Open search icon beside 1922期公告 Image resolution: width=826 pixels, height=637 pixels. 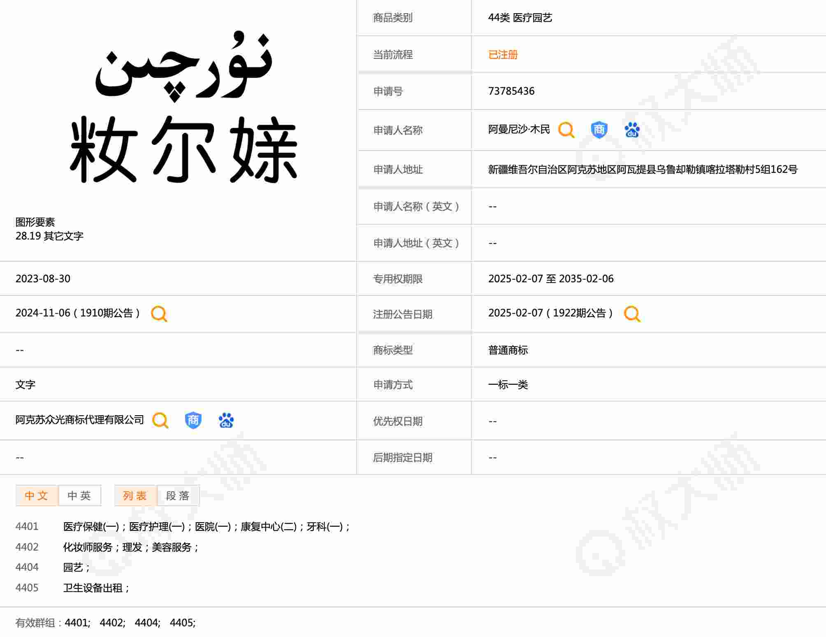pos(632,314)
